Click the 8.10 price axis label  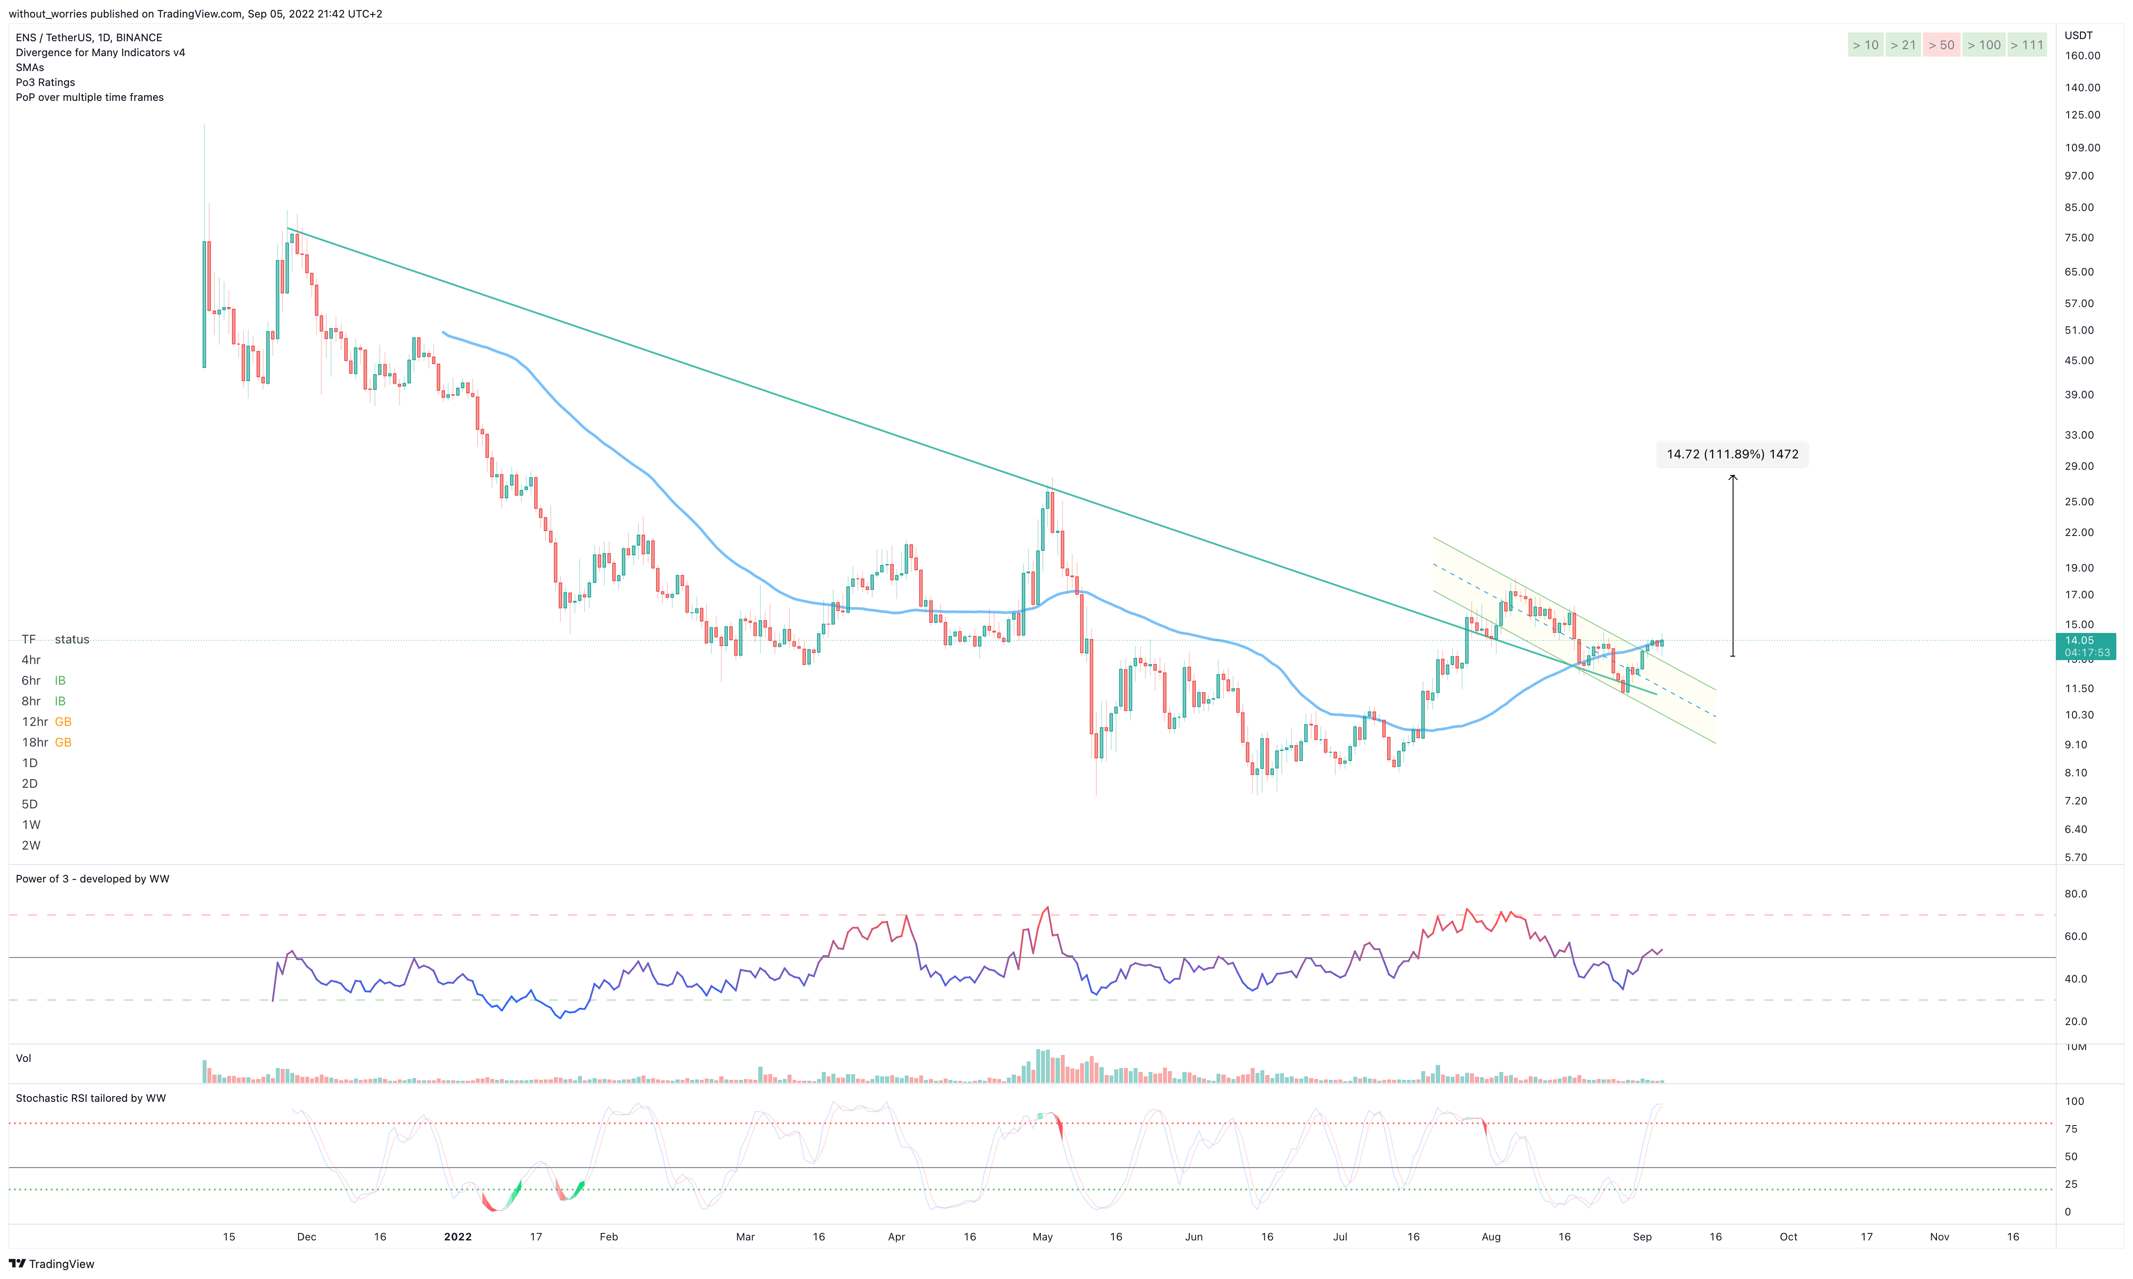point(2075,773)
